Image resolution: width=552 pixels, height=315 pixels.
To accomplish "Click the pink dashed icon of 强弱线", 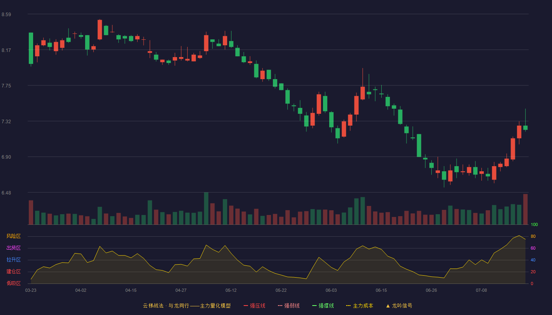I will tap(280, 306).
